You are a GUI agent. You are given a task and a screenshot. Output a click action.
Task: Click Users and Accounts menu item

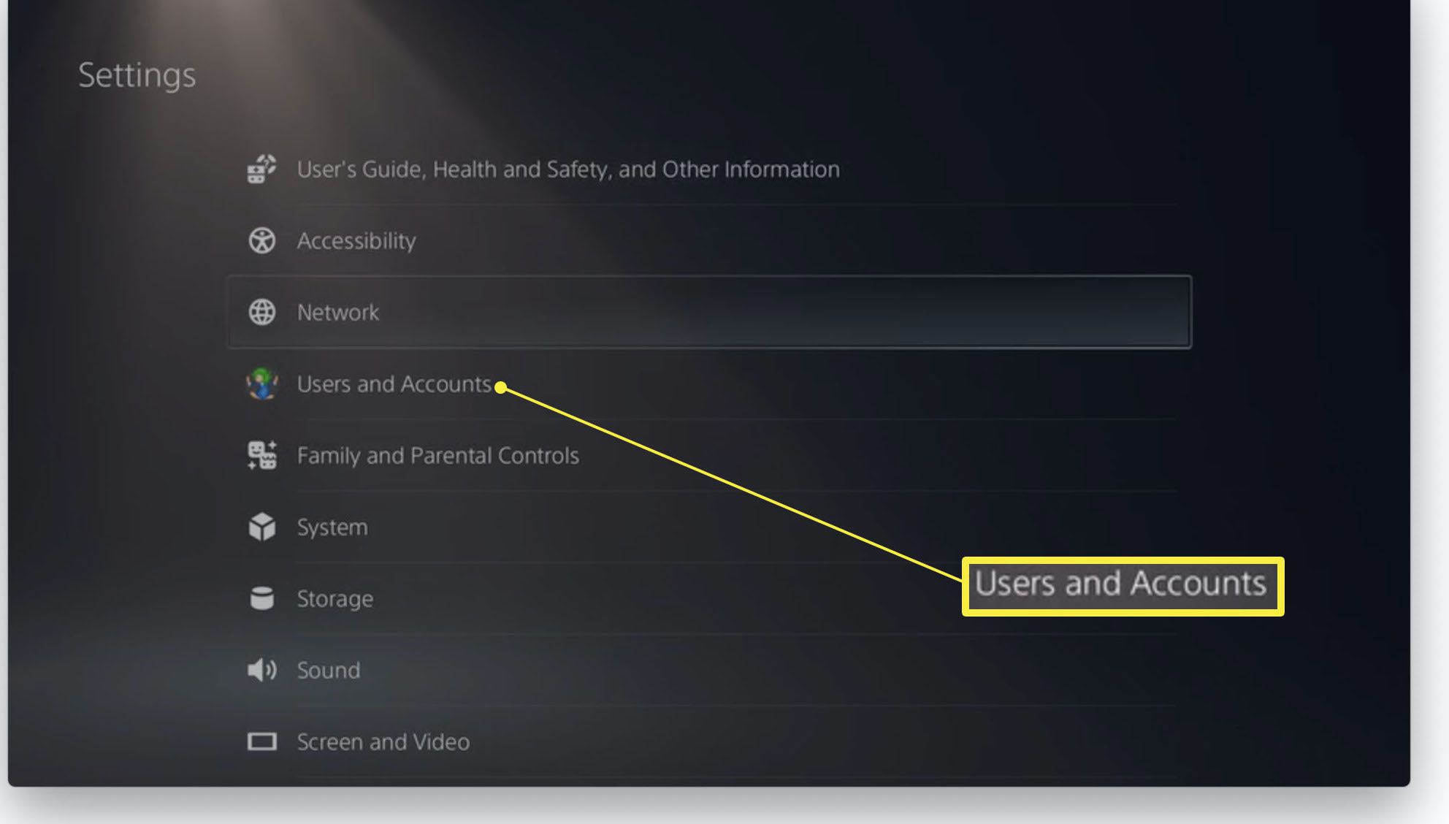[x=393, y=383]
